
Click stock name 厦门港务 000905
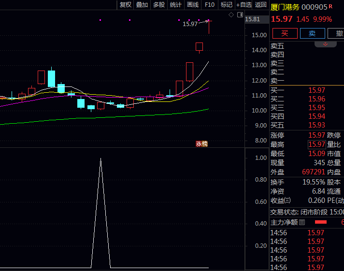[299, 7]
